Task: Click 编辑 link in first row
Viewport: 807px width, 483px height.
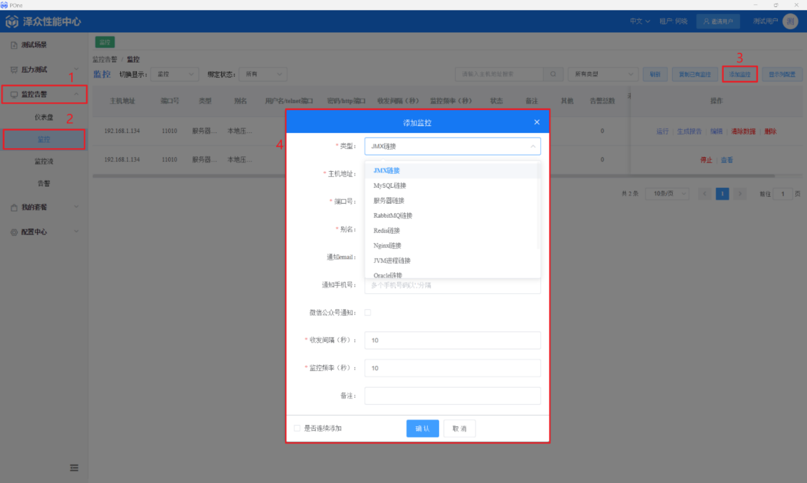Action: (716, 131)
